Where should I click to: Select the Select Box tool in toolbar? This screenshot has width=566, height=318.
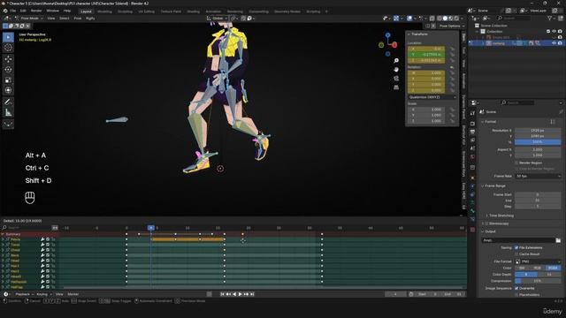8,37
